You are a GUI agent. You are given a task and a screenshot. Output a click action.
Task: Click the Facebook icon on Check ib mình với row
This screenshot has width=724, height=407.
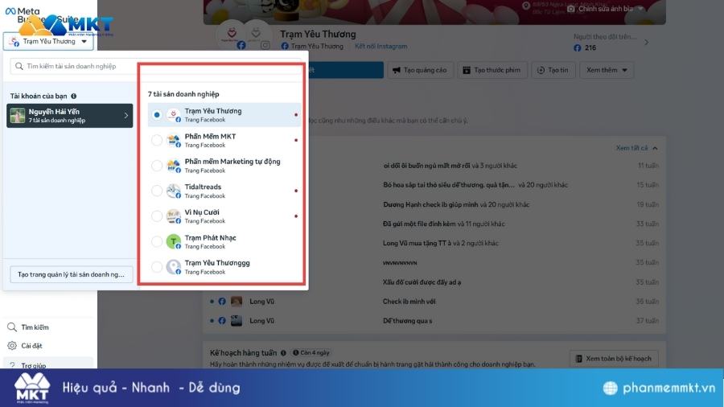[222, 302]
